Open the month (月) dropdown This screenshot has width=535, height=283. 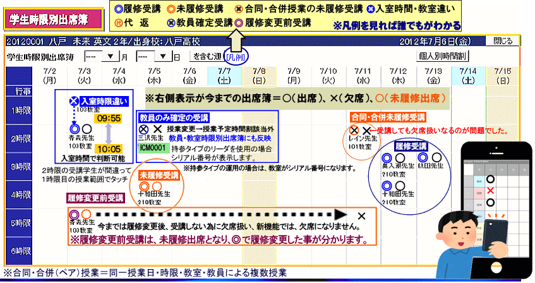(x=102, y=56)
